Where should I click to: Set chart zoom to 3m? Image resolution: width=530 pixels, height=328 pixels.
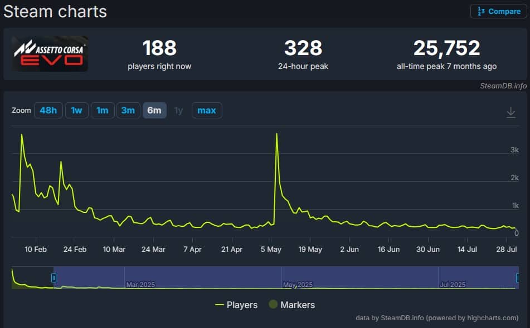point(128,110)
